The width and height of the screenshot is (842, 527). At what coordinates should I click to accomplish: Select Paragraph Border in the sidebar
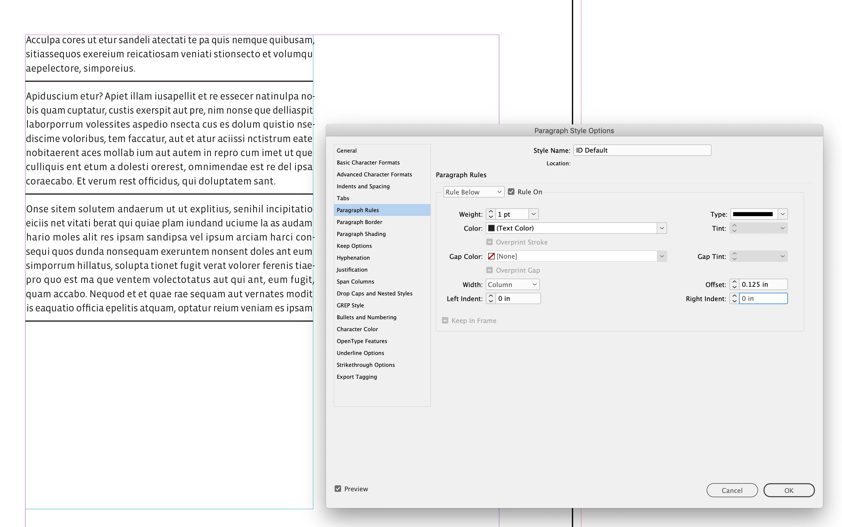pyautogui.click(x=359, y=222)
